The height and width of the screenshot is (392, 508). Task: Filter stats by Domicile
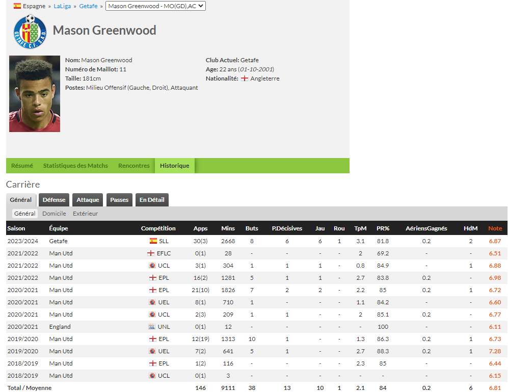54,214
